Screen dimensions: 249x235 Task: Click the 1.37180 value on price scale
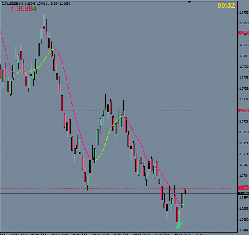point(244,132)
